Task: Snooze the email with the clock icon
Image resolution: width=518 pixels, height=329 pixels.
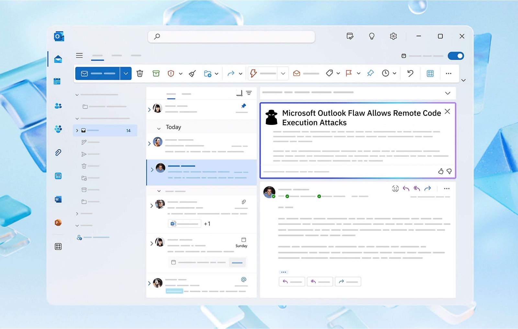Action: click(386, 73)
